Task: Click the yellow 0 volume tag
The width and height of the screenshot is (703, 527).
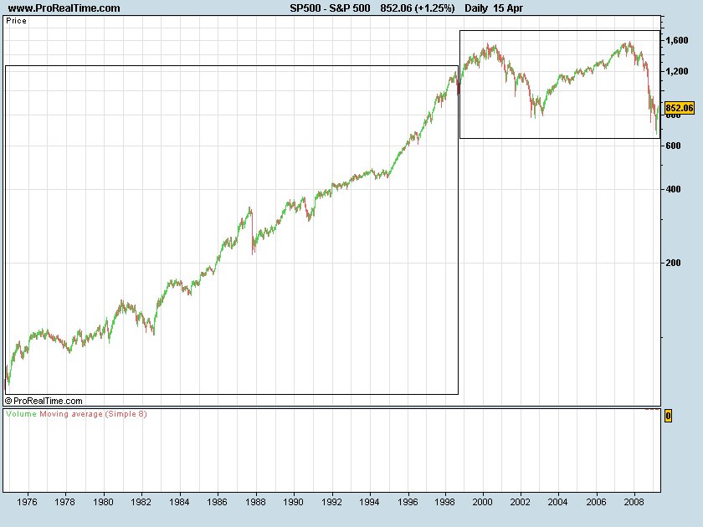Action: click(668, 416)
